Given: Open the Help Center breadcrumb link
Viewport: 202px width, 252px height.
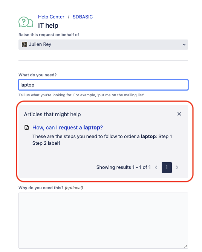Looking at the screenshot, I should click(x=51, y=17).
